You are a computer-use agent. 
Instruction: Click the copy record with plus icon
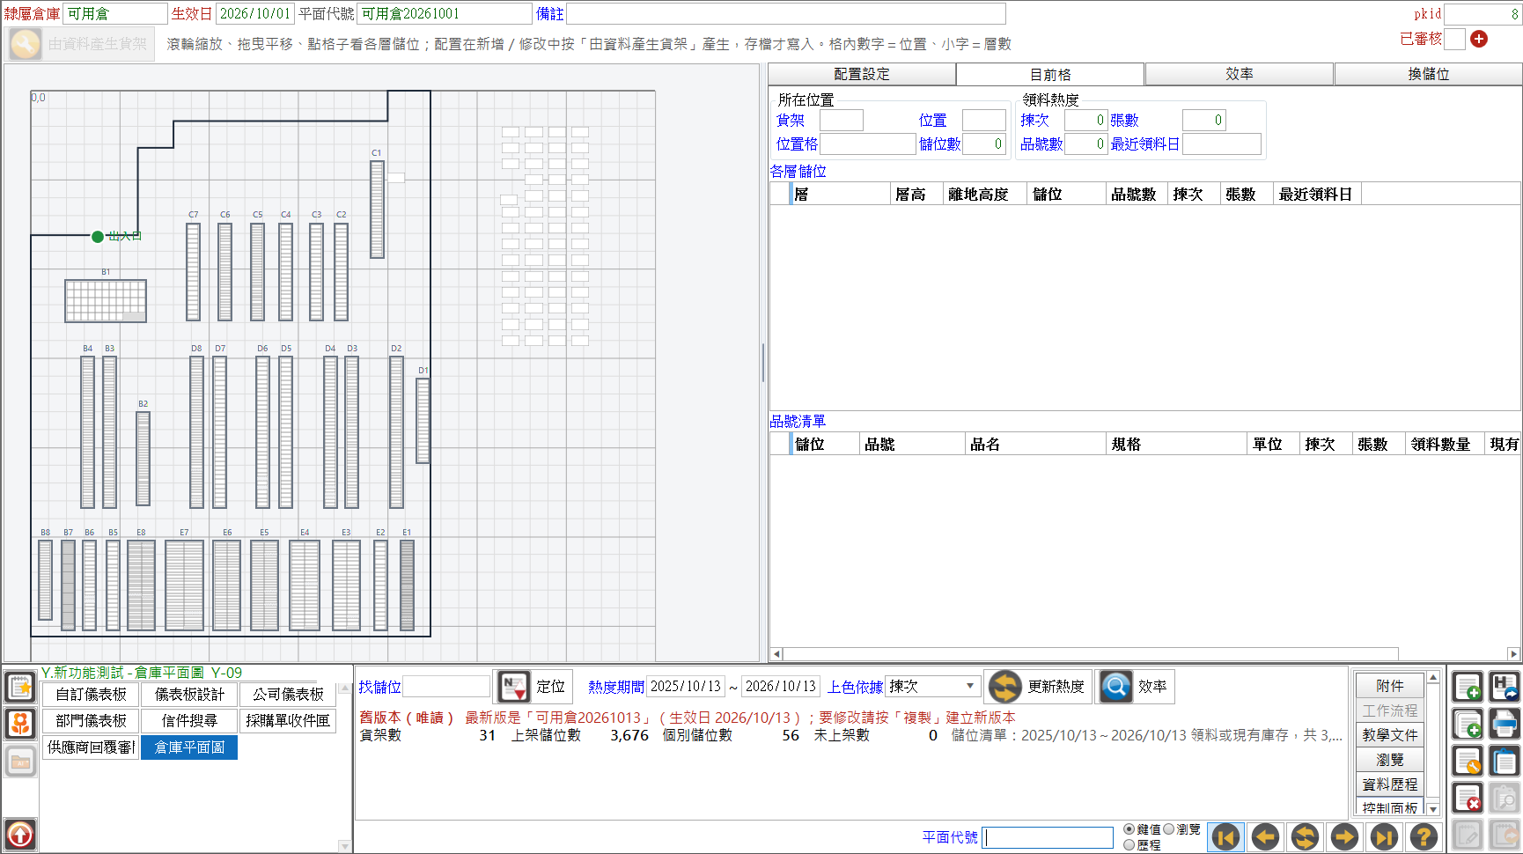[x=1468, y=724]
